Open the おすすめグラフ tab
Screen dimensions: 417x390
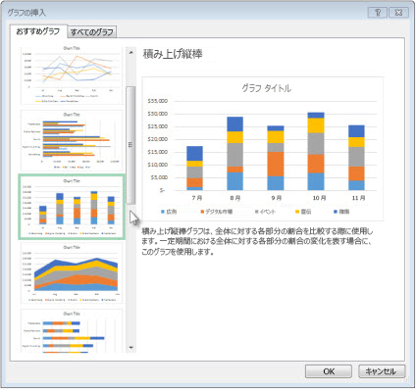pos(38,31)
